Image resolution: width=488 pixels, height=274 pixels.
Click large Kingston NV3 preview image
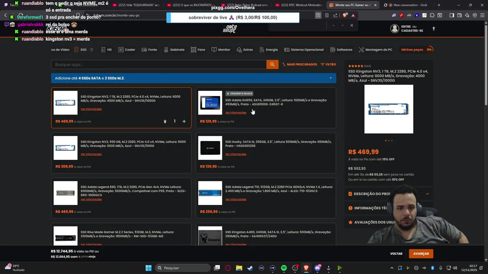tap(388, 109)
